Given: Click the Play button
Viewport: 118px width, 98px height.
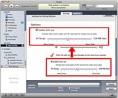Looking at the screenshot, I should point(12,6).
